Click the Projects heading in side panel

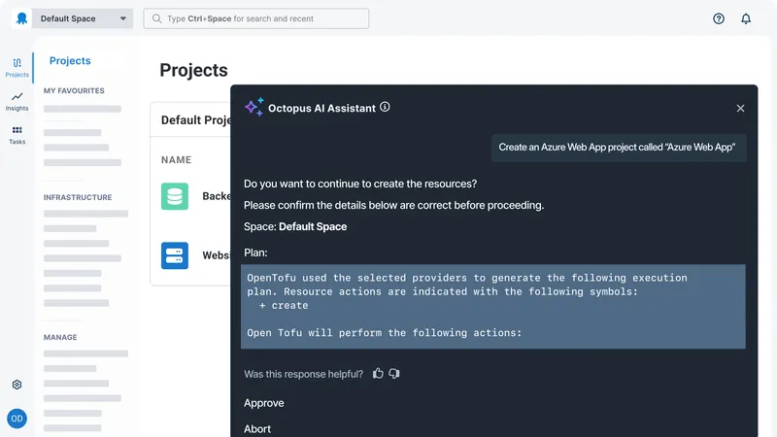(x=70, y=60)
